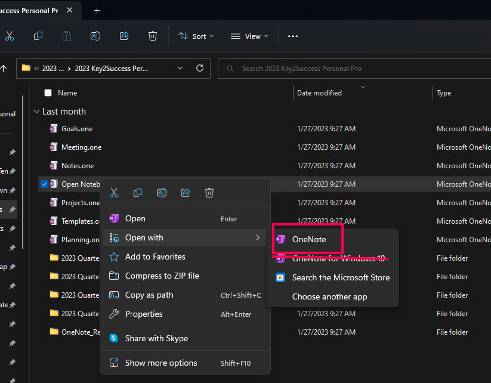Screen dimensions: 491x383
Task: Select the Templates.o file row
Action: [80, 221]
